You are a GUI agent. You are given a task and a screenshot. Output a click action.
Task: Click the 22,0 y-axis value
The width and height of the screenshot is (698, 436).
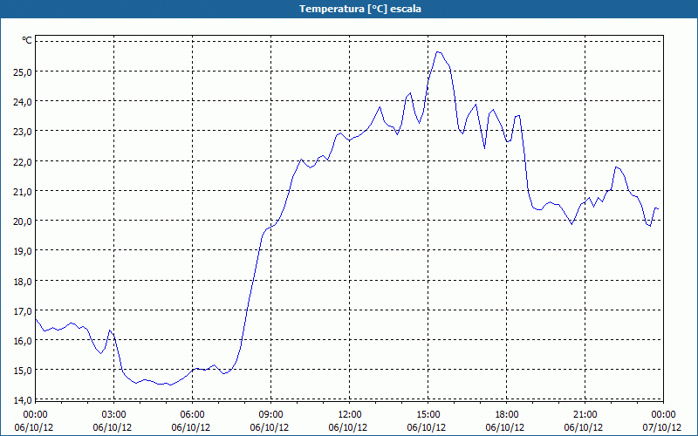pyautogui.click(x=23, y=161)
